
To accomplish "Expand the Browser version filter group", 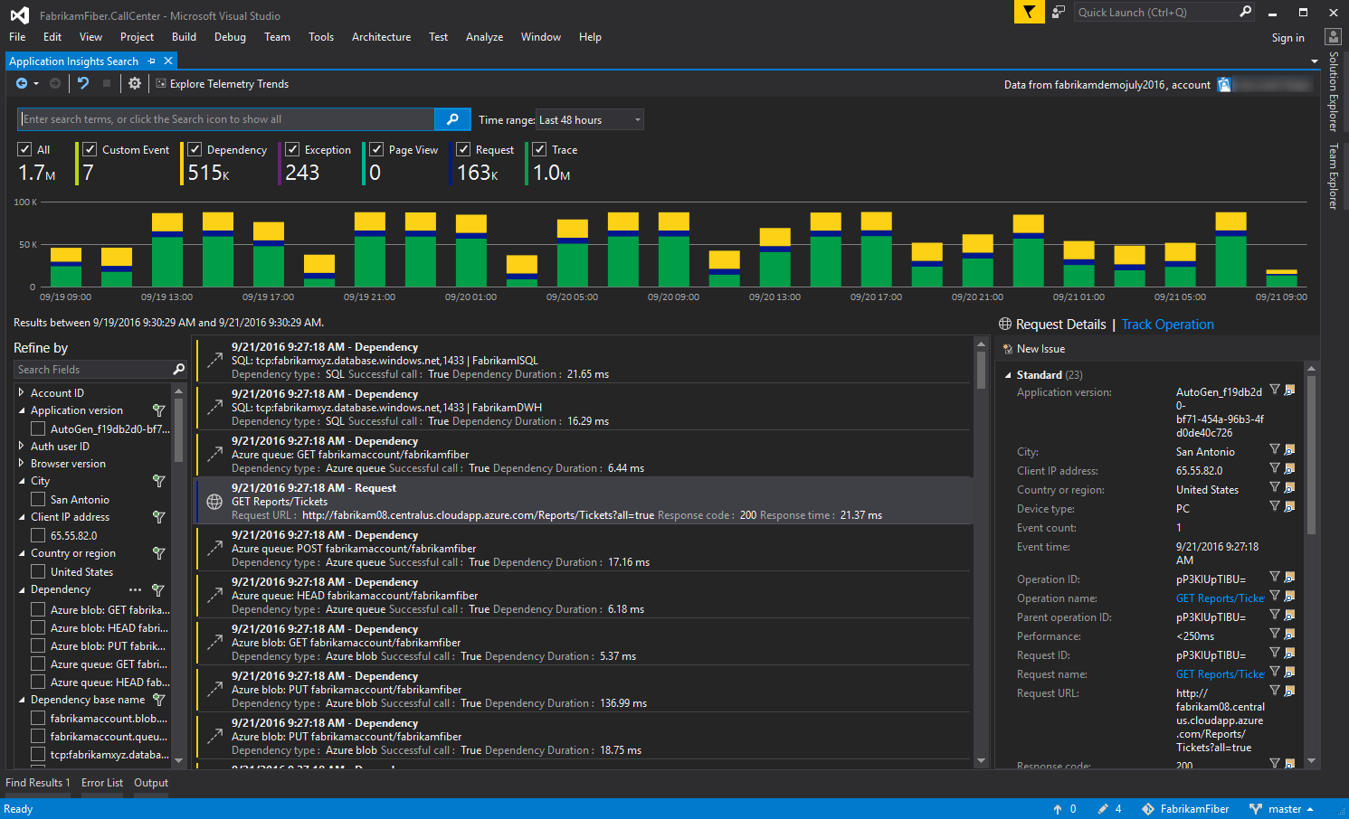I will pyautogui.click(x=21, y=464).
